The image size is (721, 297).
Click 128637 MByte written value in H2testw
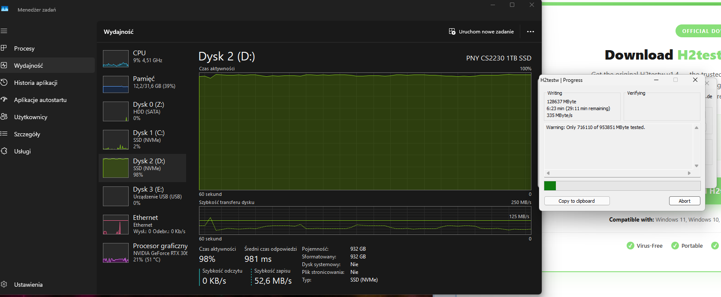(x=561, y=102)
